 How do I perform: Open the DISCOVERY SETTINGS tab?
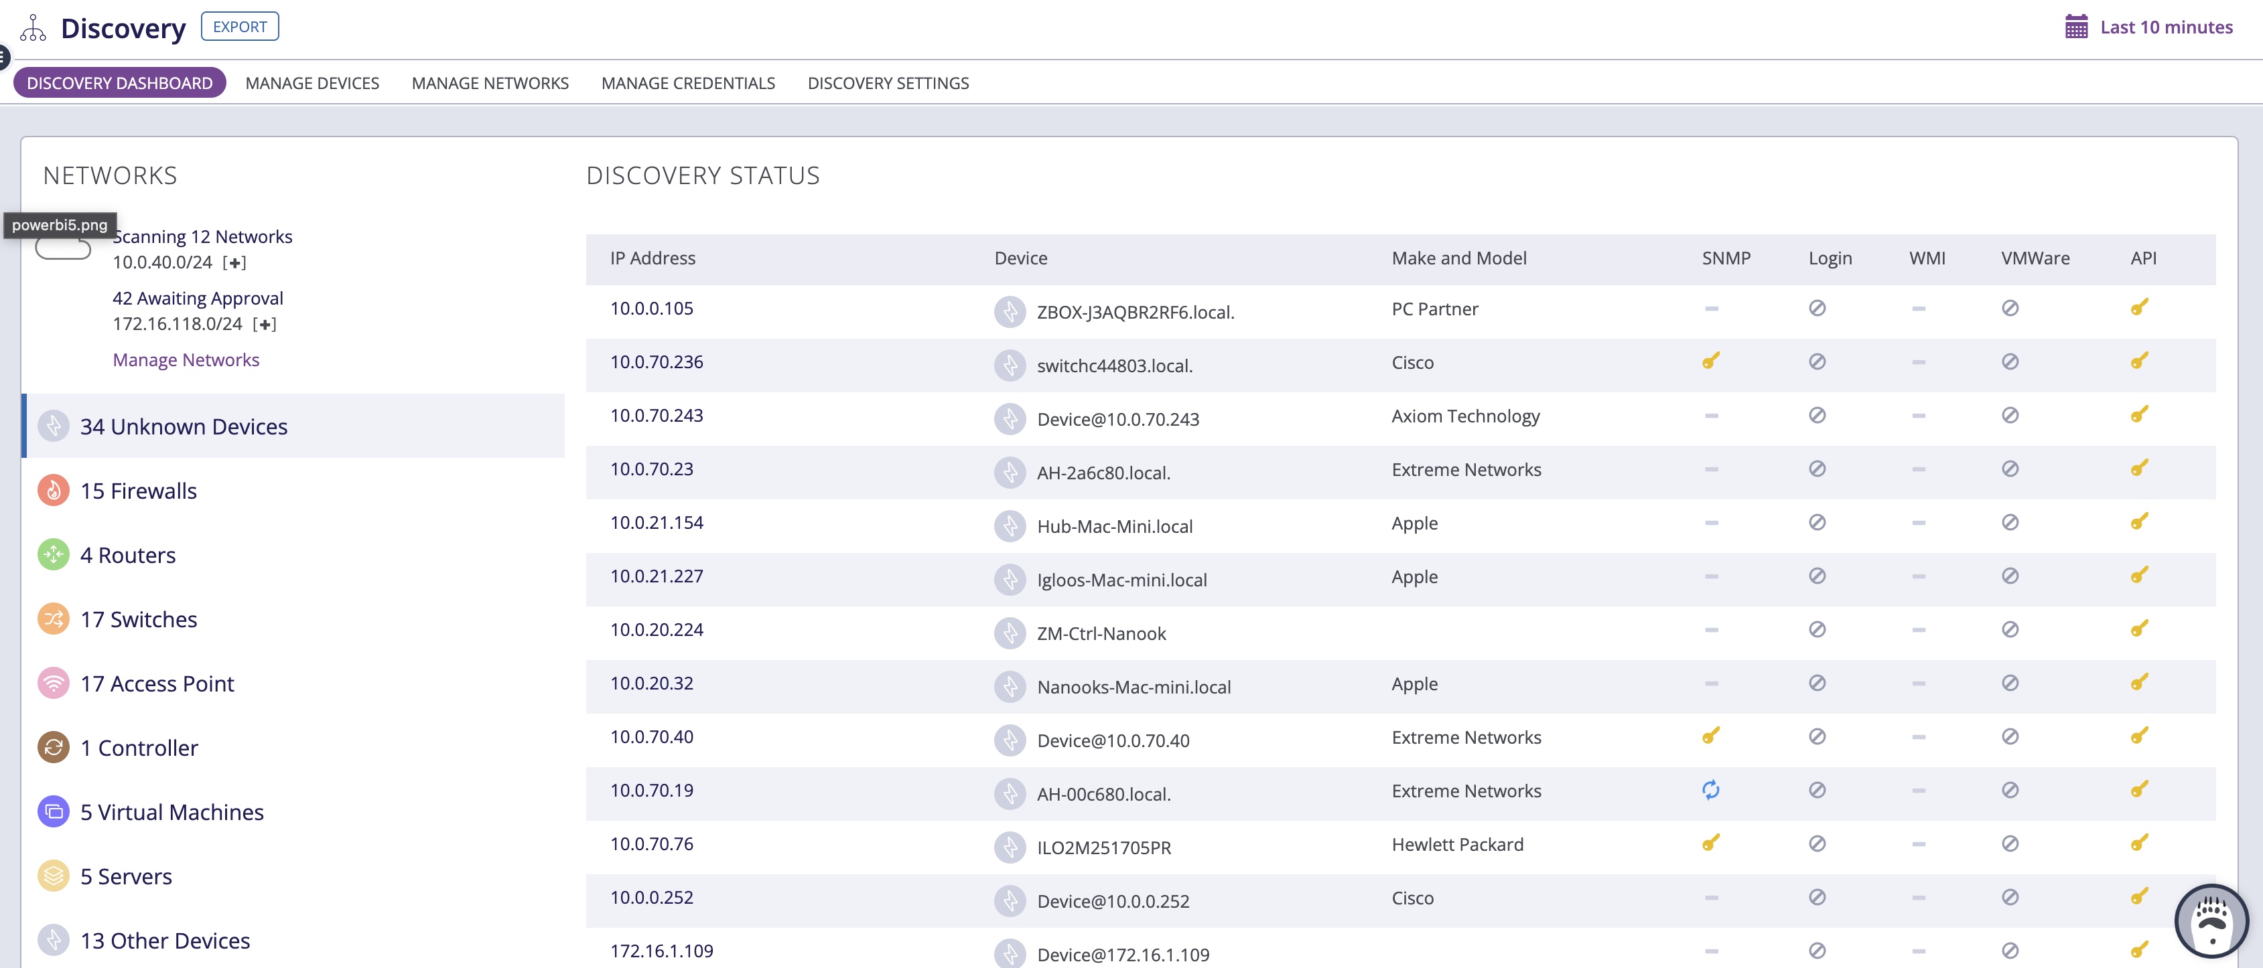click(x=888, y=82)
